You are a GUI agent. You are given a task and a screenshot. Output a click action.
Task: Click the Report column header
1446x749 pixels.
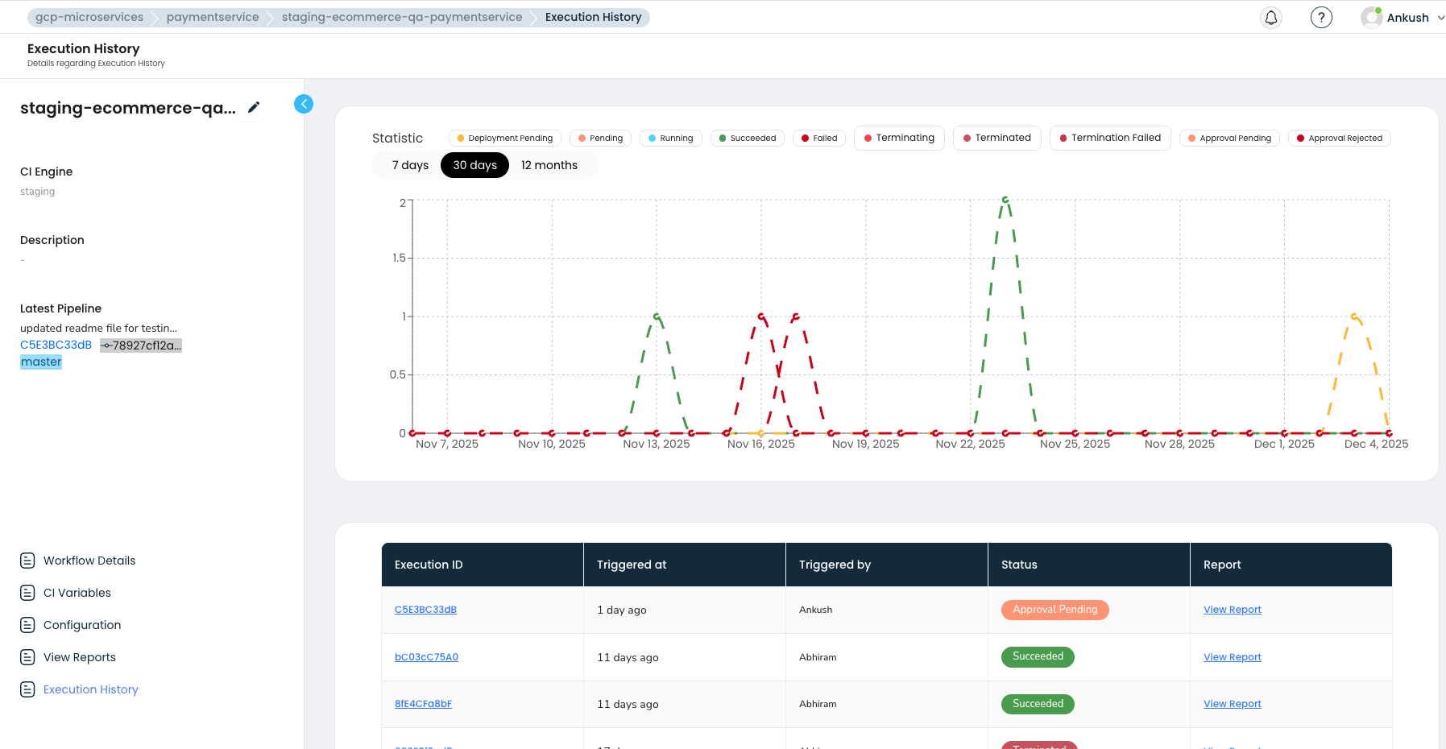coord(1291,565)
